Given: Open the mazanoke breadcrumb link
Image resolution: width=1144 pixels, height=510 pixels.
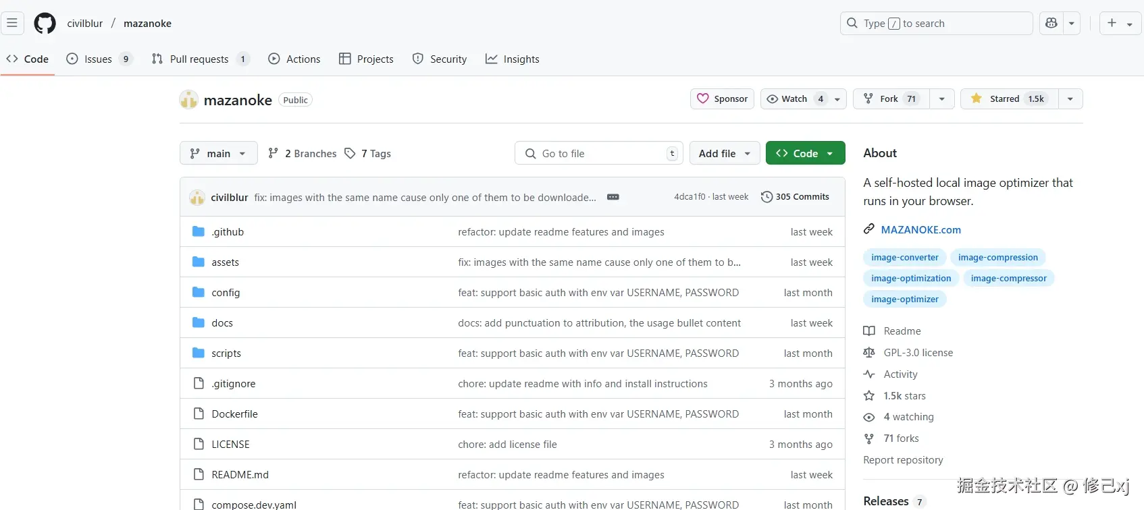Looking at the screenshot, I should click(147, 23).
